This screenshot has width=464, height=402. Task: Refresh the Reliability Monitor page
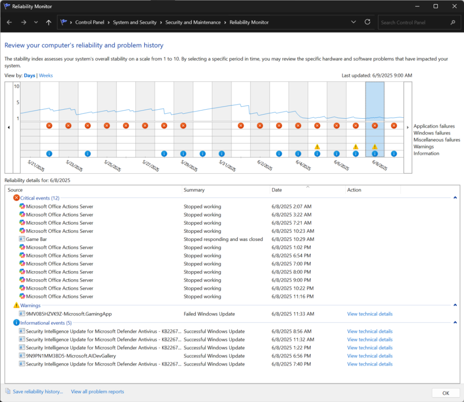point(367,22)
